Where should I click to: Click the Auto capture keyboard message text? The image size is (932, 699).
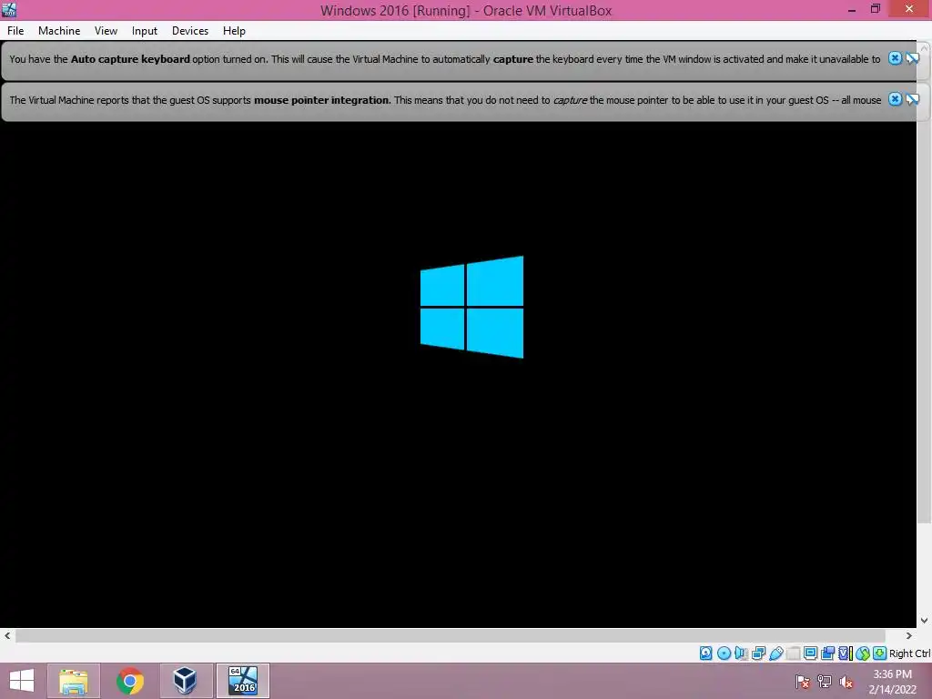pos(444,59)
